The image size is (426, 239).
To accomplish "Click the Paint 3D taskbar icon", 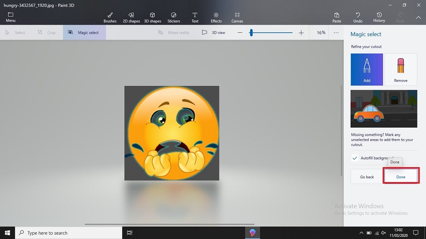I will 252,233.
